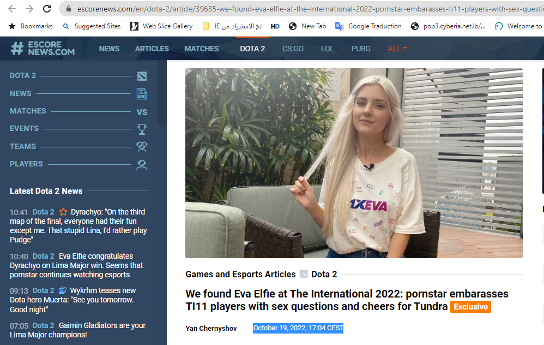Select ARTICLES in the top menu

click(x=152, y=49)
